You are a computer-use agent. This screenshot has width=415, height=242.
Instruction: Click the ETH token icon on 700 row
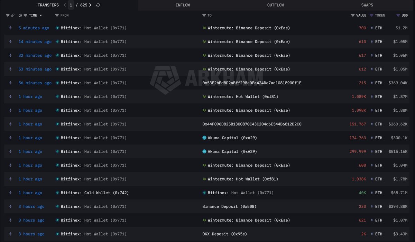coord(372,28)
